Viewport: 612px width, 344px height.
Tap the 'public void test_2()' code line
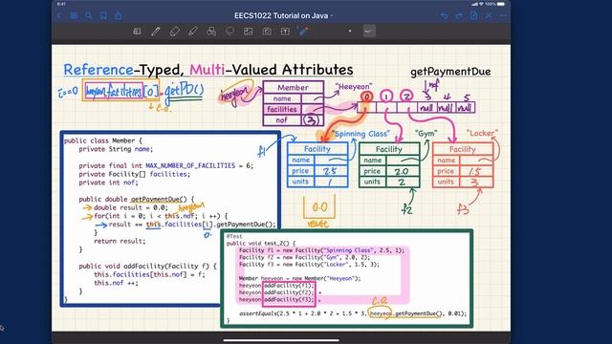261,243
